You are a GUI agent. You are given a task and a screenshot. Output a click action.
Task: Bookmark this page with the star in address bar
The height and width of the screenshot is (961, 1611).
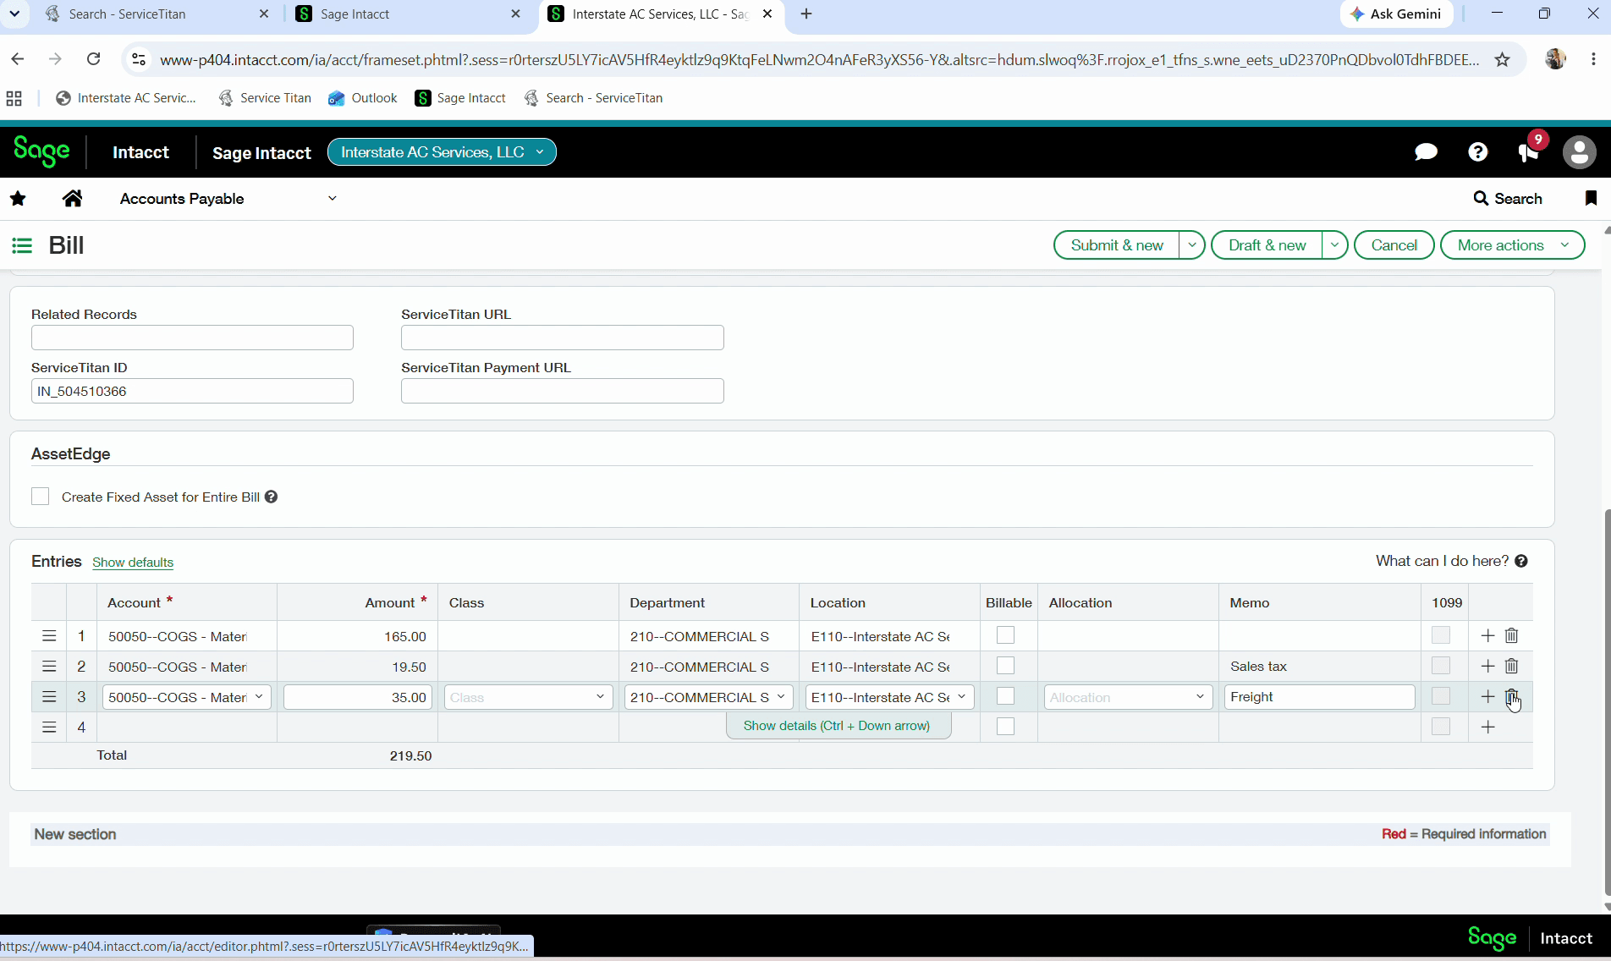click(1502, 59)
